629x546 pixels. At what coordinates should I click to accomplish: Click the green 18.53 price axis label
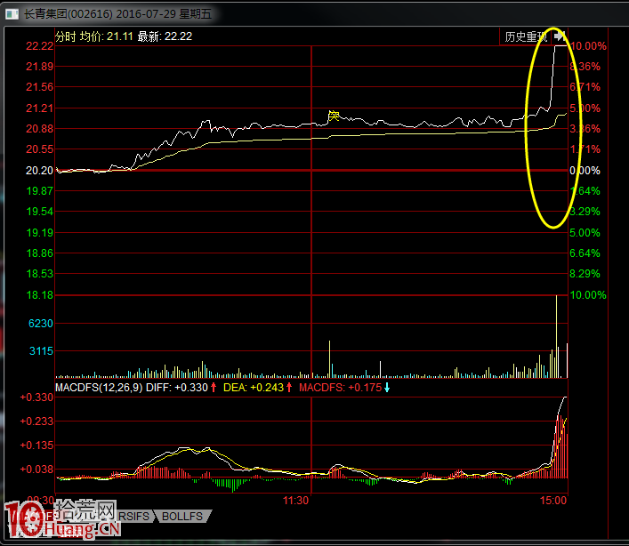click(40, 273)
